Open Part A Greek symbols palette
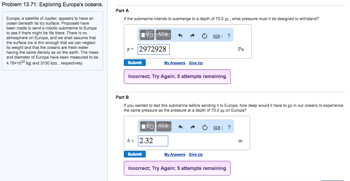The image size is (350, 181). pyautogui.click(x=163, y=35)
